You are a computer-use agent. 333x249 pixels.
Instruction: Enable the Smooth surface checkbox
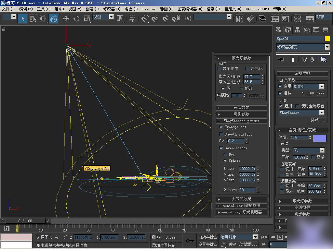[221, 134]
